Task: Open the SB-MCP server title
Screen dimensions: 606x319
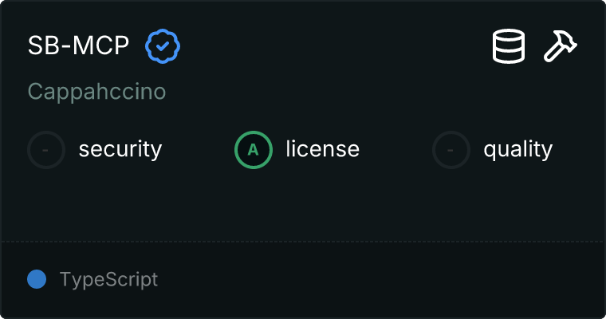Action: point(78,47)
